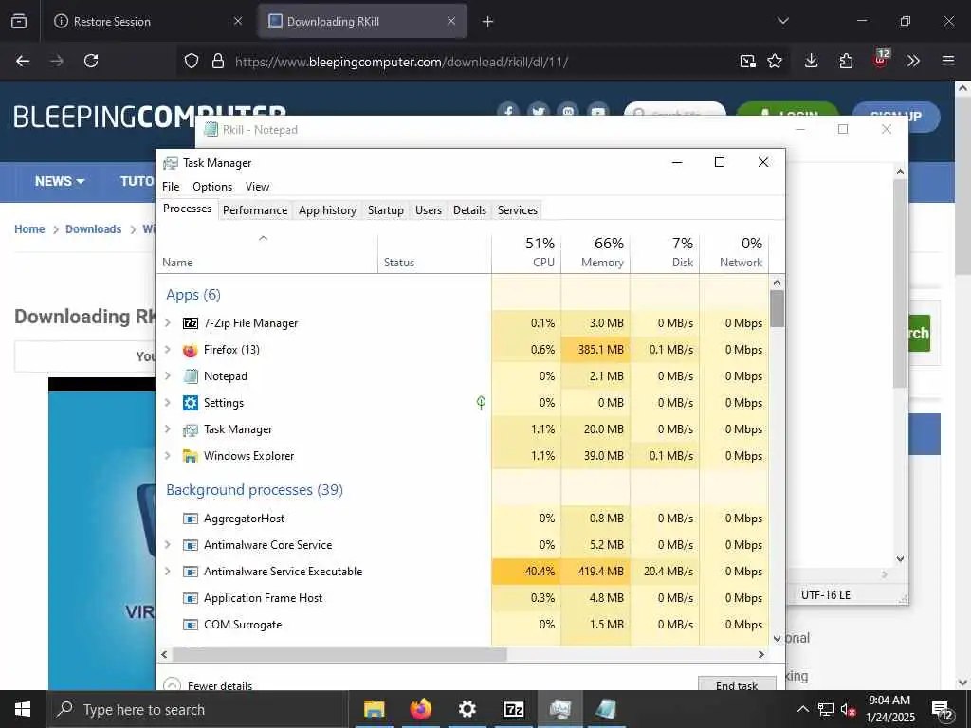Open 7-Zip from the taskbar

click(x=514, y=709)
